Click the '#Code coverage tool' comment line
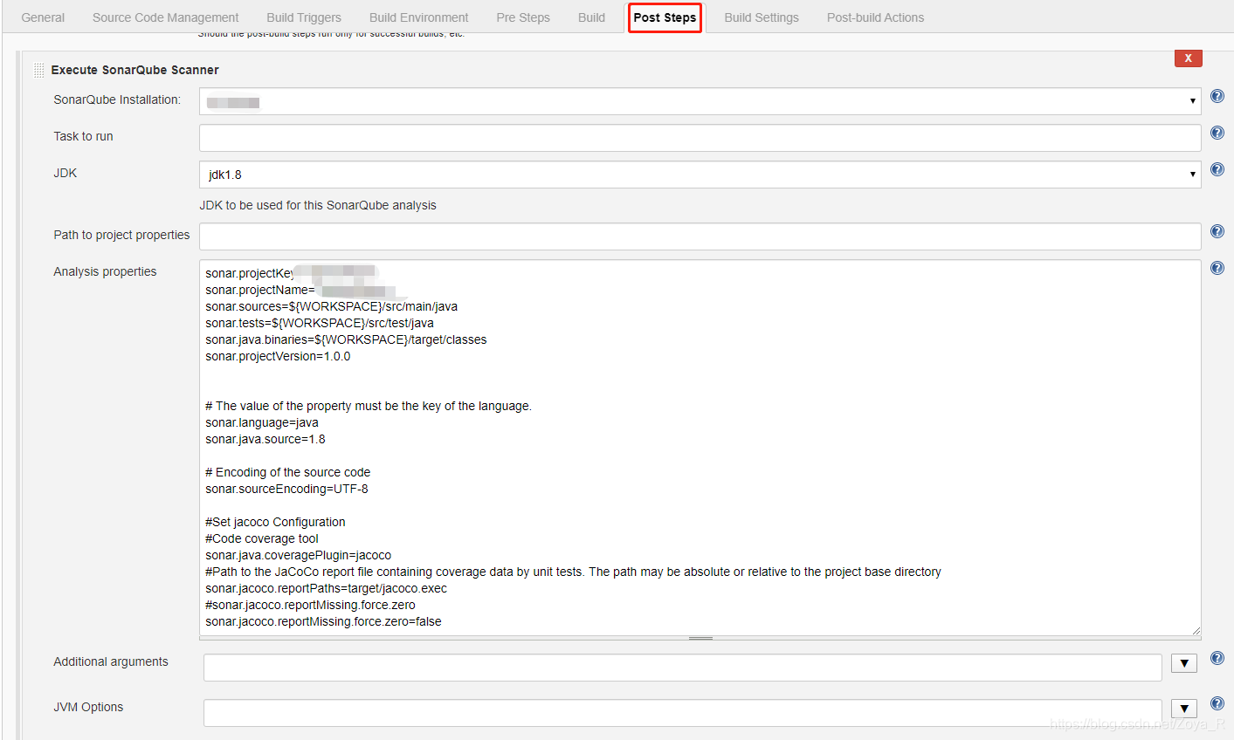Image resolution: width=1234 pixels, height=740 pixels. pos(262,538)
